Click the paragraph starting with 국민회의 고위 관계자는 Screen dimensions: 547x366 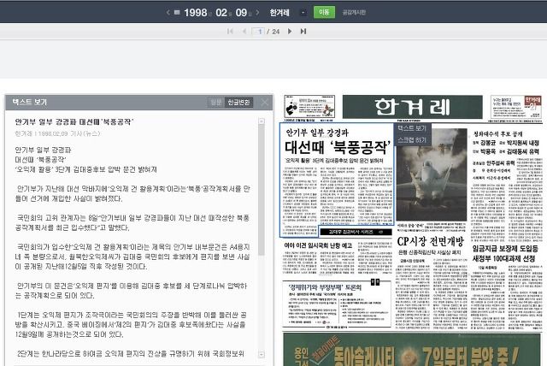click(x=132, y=223)
